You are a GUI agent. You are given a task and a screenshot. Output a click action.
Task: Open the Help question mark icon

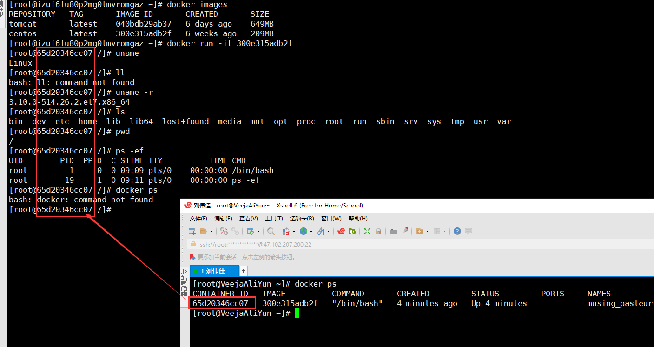[457, 231]
